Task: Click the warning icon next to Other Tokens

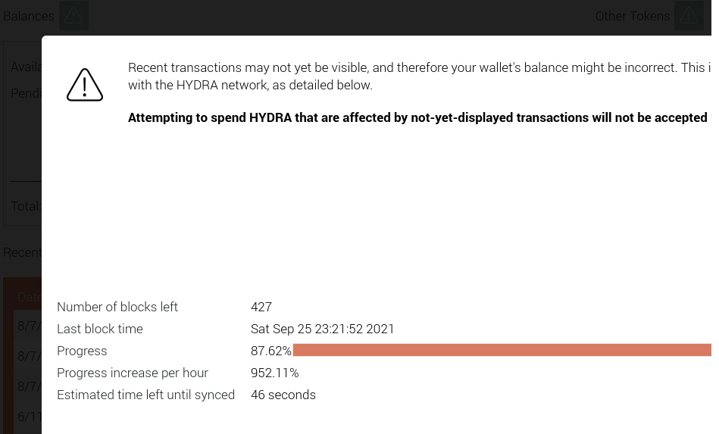Action: tap(688, 16)
